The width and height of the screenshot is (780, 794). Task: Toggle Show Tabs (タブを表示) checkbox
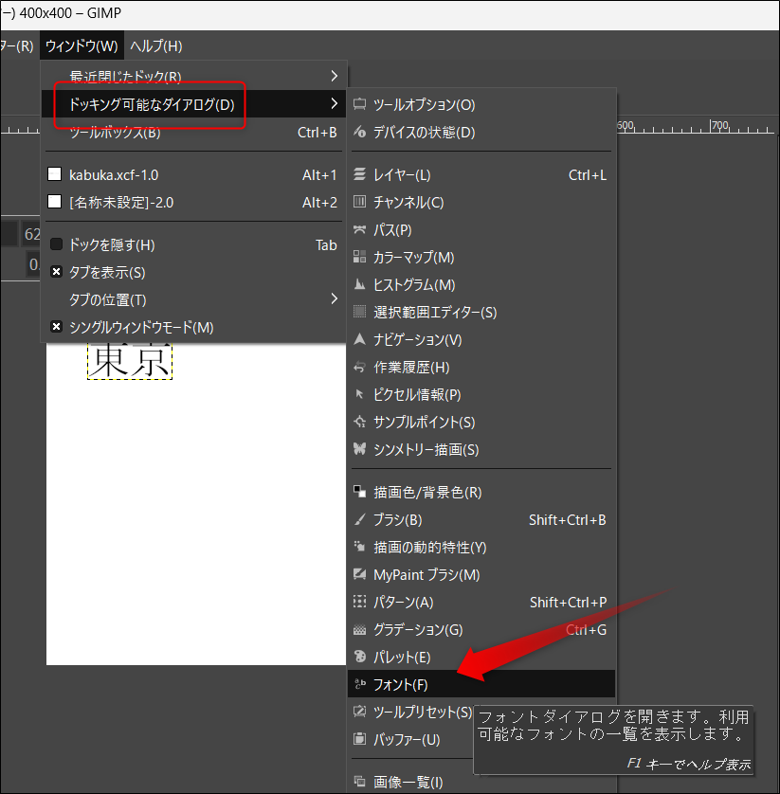click(x=56, y=272)
